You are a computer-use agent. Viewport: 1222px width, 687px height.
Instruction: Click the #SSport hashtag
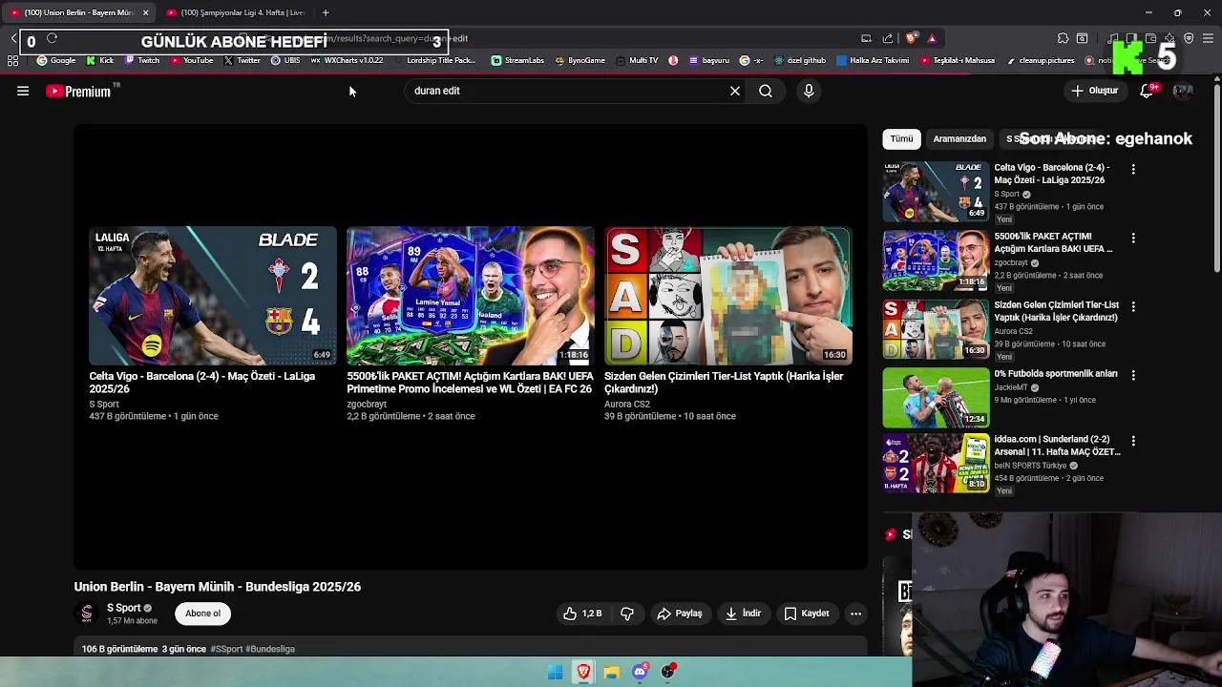227,649
